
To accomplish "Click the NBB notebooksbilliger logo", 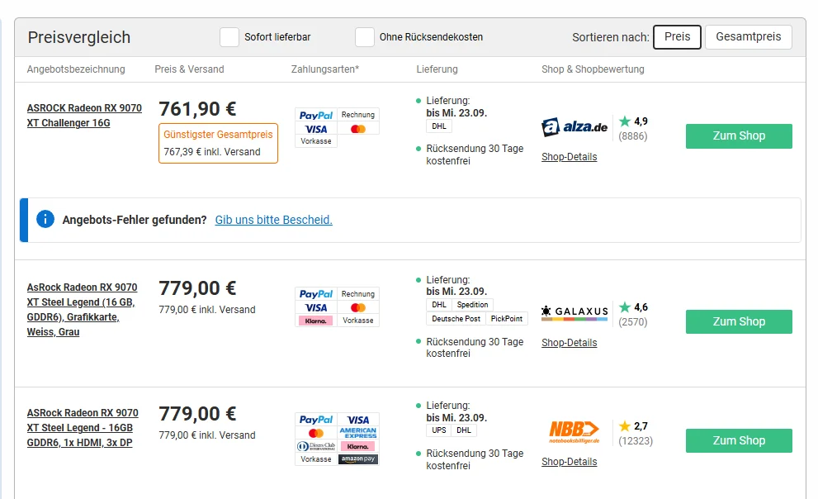I will [574, 431].
